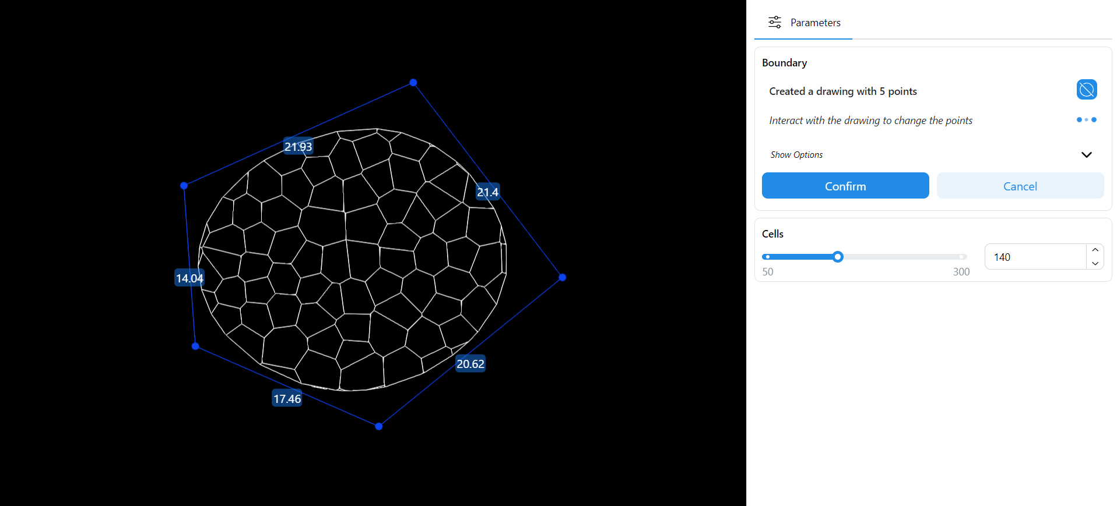The height and width of the screenshot is (506, 1117).
Task: Switch to the Parameters tab
Action: pos(803,23)
